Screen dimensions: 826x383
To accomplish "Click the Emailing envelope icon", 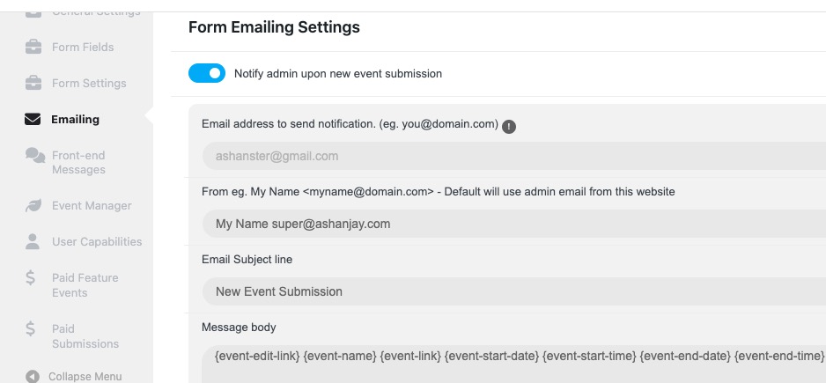I will pos(33,120).
